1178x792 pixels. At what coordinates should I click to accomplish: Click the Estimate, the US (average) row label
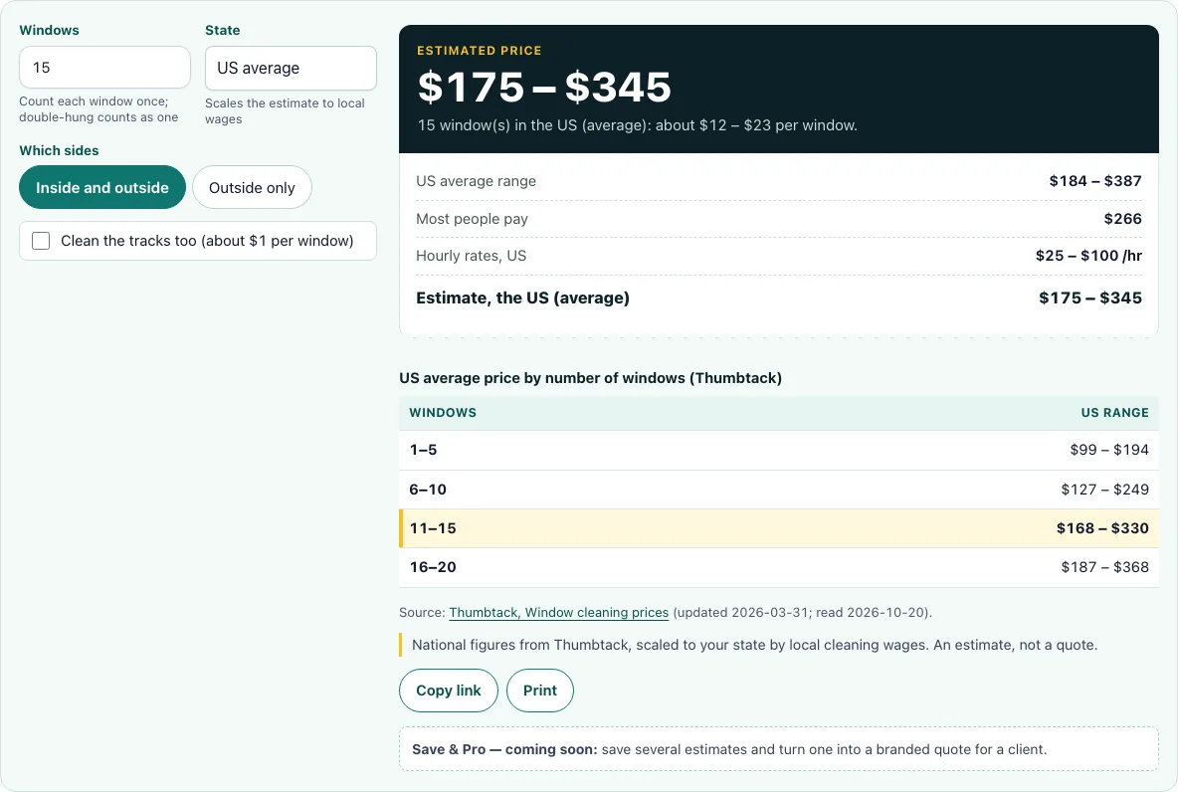pos(523,297)
